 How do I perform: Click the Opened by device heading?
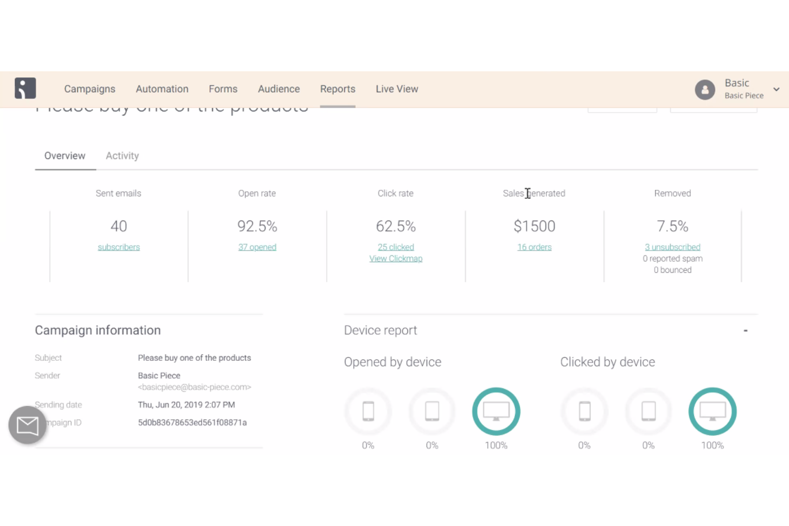(x=393, y=362)
